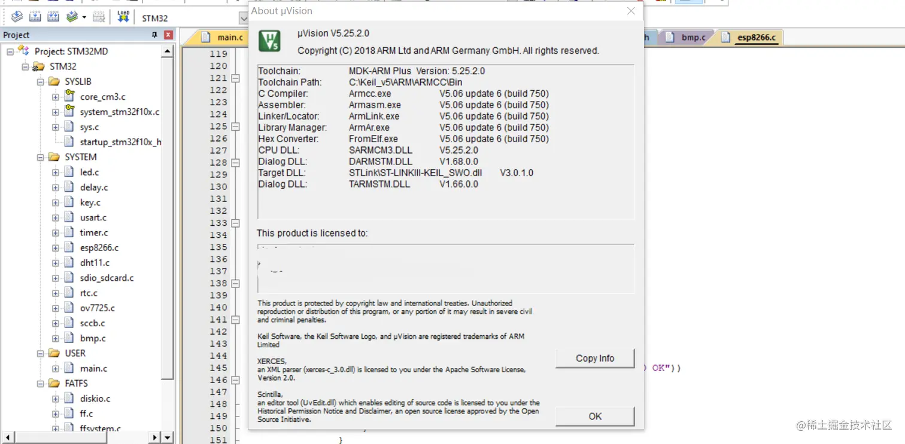Select diskio.c in the project tree
This screenshot has height=444, width=905.
pos(95,399)
